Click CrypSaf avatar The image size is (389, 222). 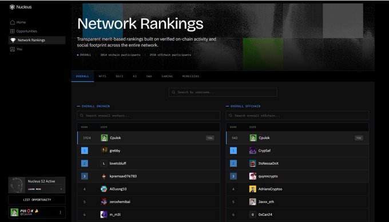(253, 150)
